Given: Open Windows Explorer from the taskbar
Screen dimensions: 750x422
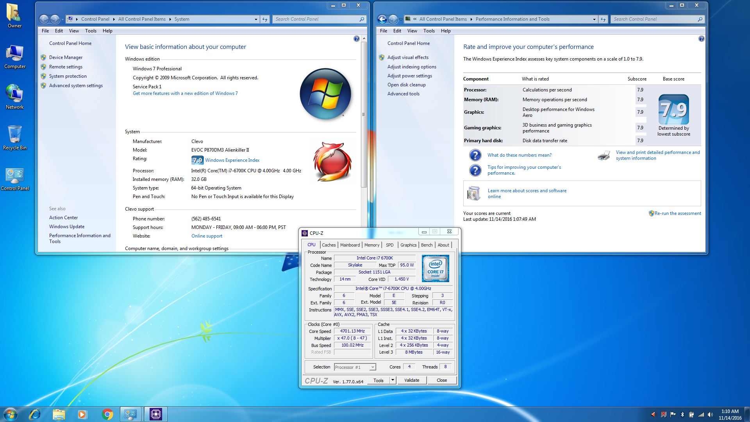Looking at the screenshot, I should click(59, 414).
